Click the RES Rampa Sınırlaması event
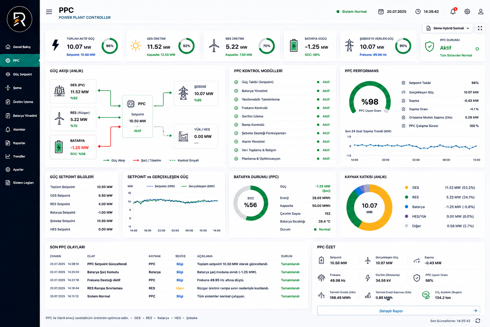Viewport: 490px width, 327px height. [105, 288]
